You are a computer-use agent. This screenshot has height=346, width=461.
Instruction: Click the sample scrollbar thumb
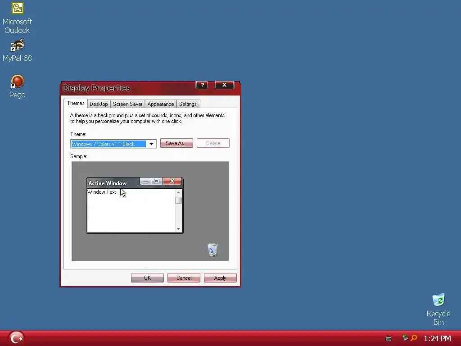[178, 200]
